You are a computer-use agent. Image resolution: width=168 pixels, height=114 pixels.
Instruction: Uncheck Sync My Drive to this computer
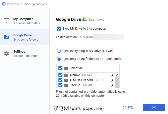[x=59, y=29]
